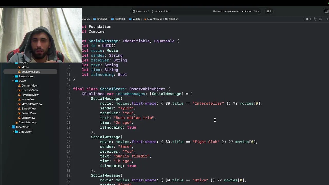Click ObservableObject in class declaration
The image size is (329, 185).
click(147, 89)
